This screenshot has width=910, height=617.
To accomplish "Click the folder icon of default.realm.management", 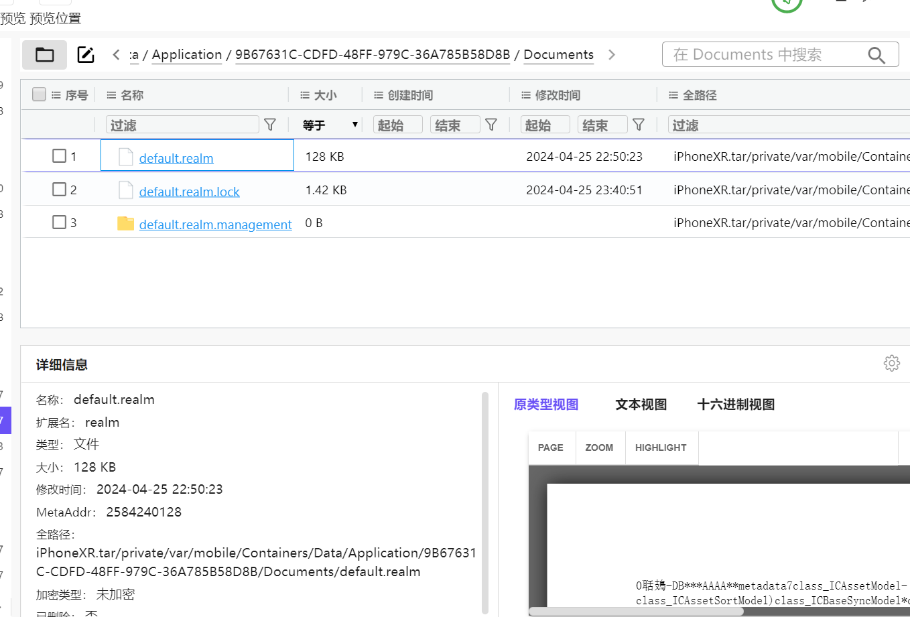I will pos(126,223).
